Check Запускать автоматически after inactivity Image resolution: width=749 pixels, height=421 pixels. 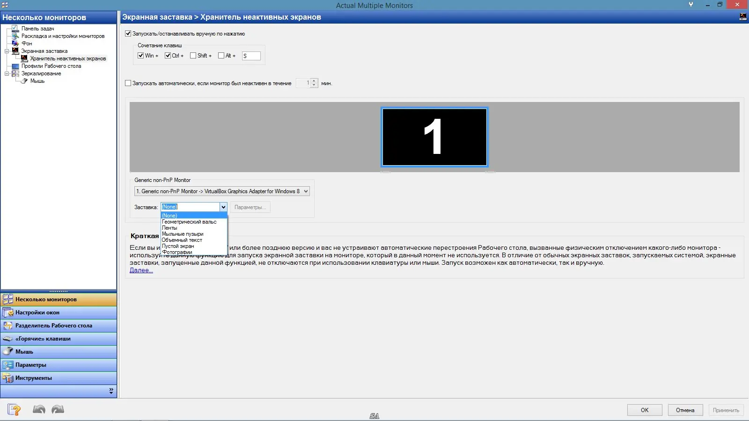pyautogui.click(x=128, y=83)
